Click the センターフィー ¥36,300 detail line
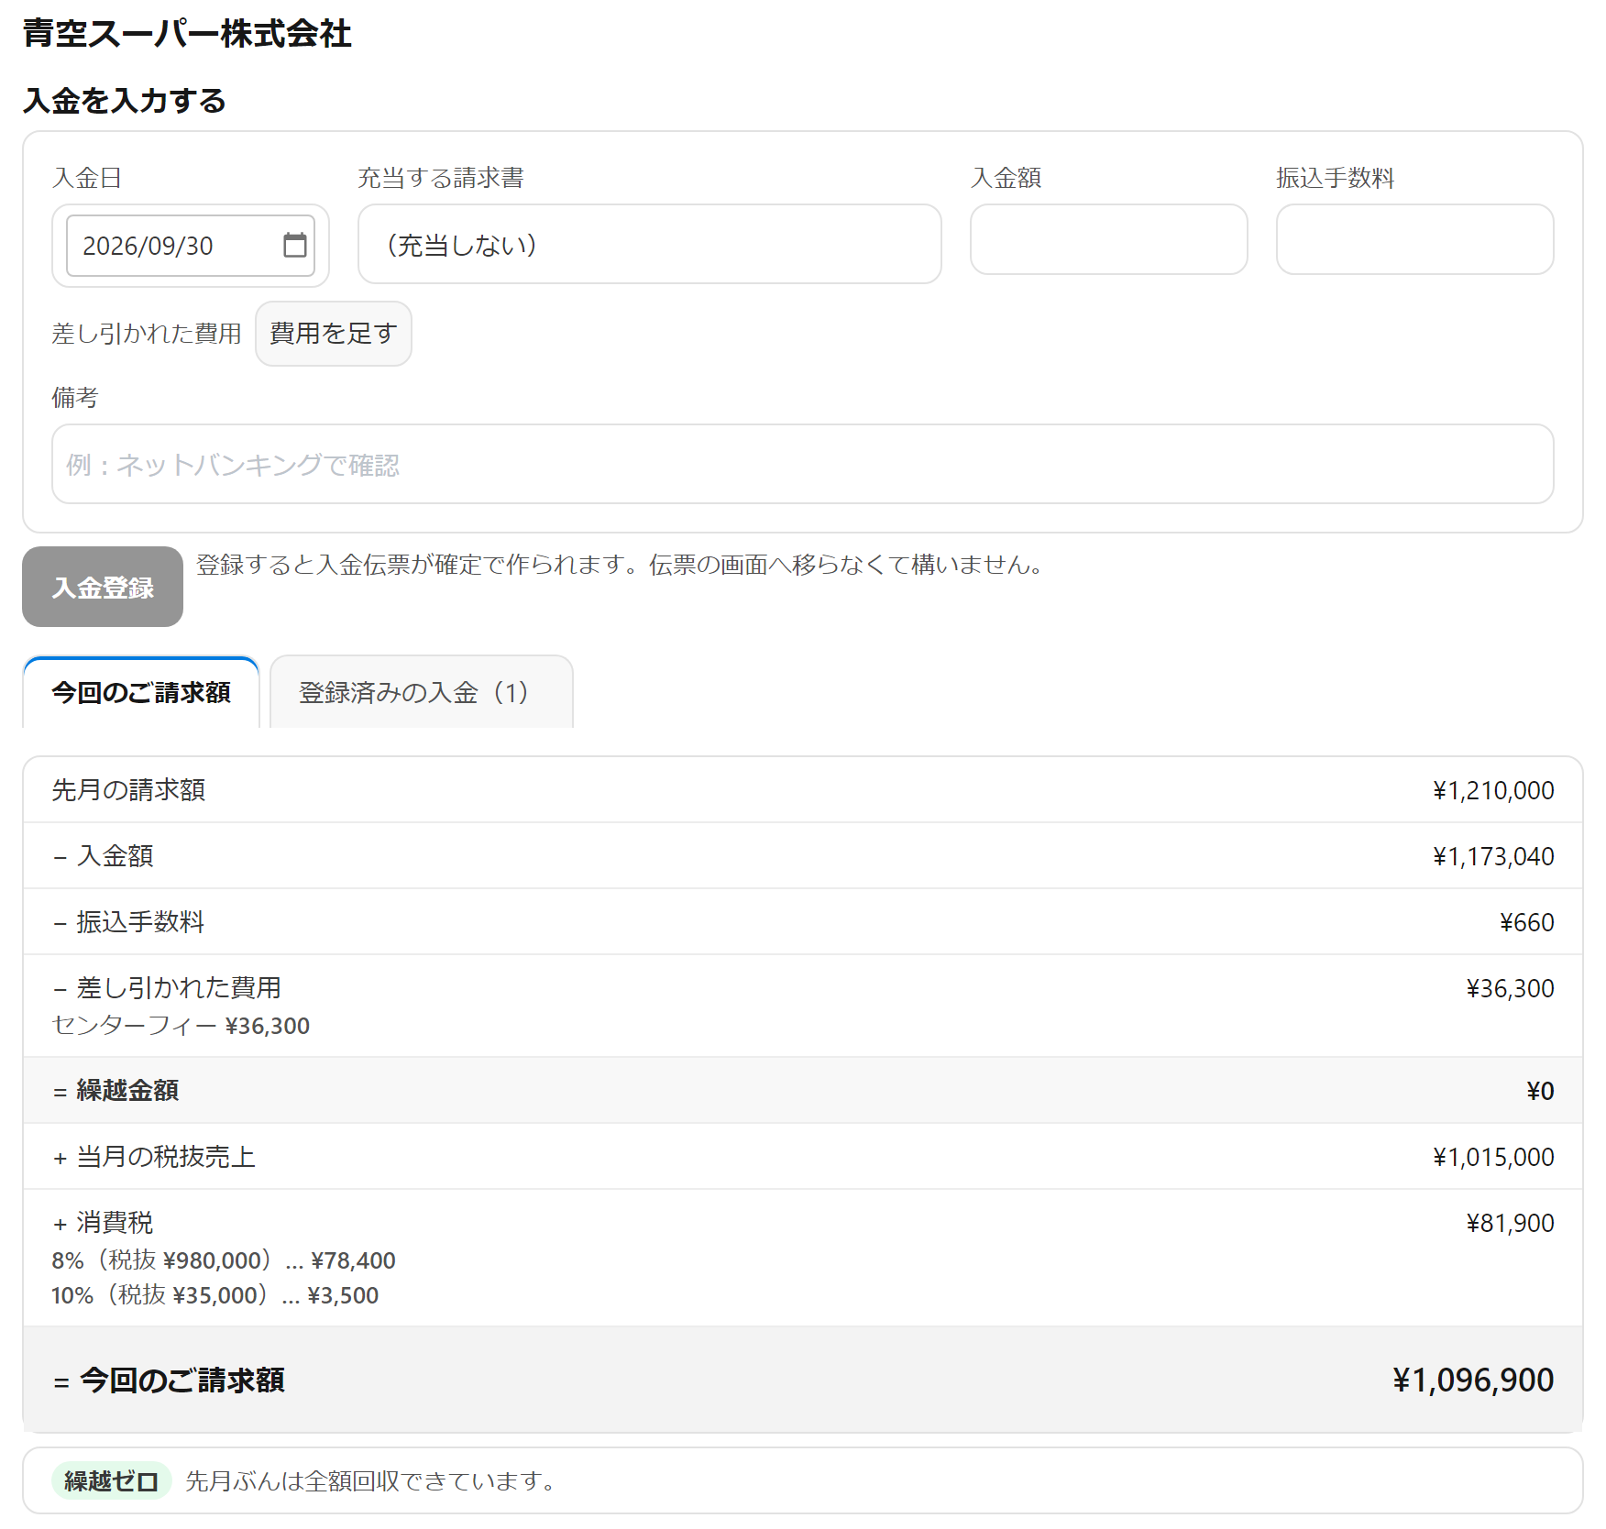Image resolution: width=1606 pixels, height=1529 pixels. (181, 1025)
